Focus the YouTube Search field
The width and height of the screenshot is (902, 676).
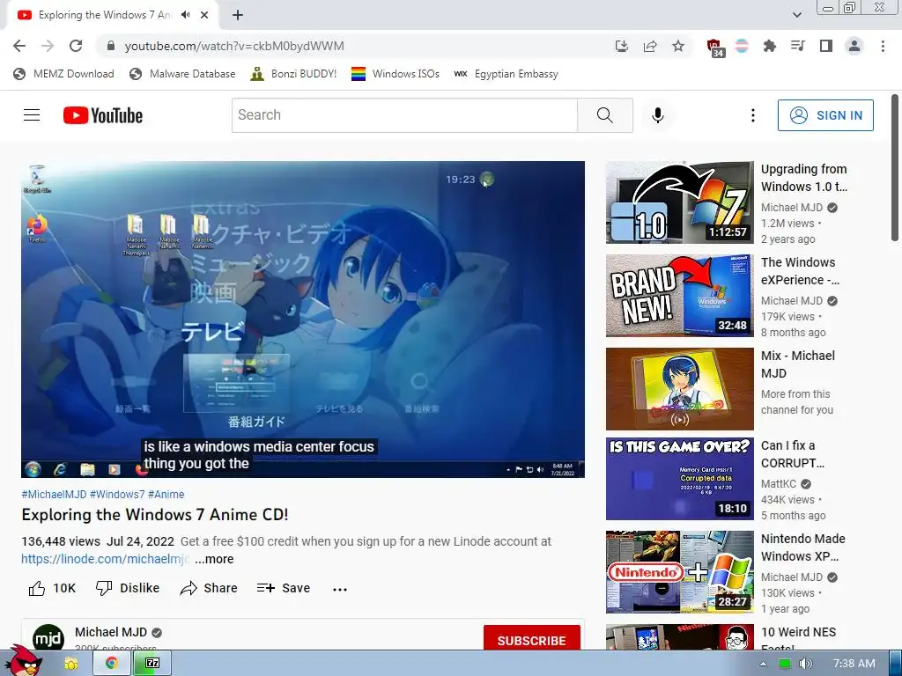pos(404,115)
